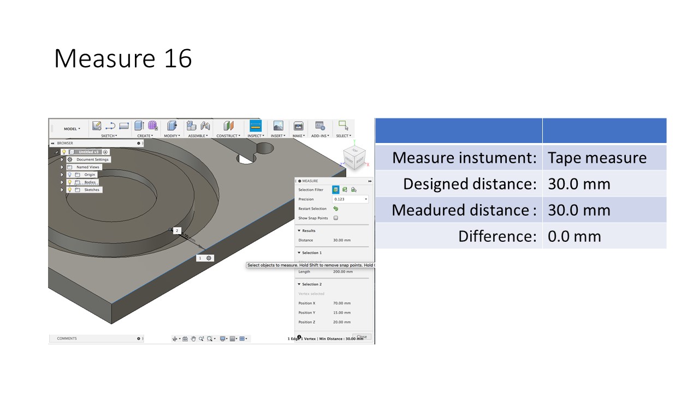699x393 pixels.
Task: Click the Restart Selection green arrow icon
Action: [335, 209]
